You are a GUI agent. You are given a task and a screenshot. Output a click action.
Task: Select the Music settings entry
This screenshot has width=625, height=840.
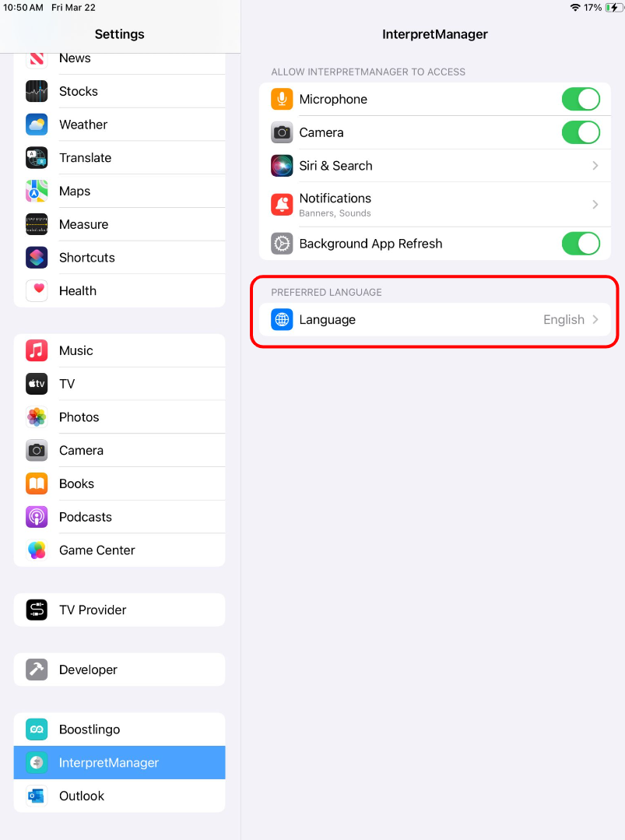click(x=119, y=351)
